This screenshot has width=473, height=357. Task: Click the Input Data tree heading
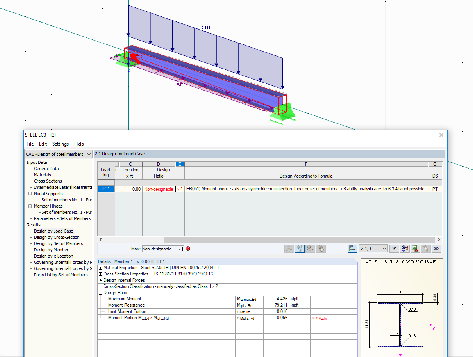37,162
